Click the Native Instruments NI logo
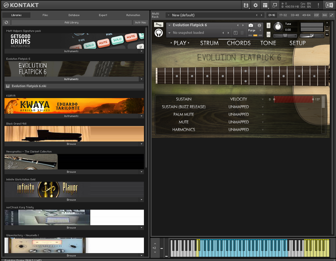The image size is (336, 261). 329,5
